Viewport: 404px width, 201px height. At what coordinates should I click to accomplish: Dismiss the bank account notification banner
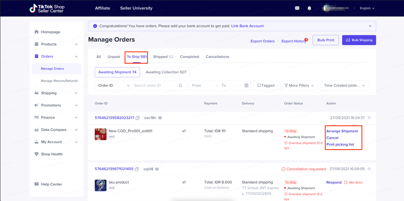click(x=370, y=26)
